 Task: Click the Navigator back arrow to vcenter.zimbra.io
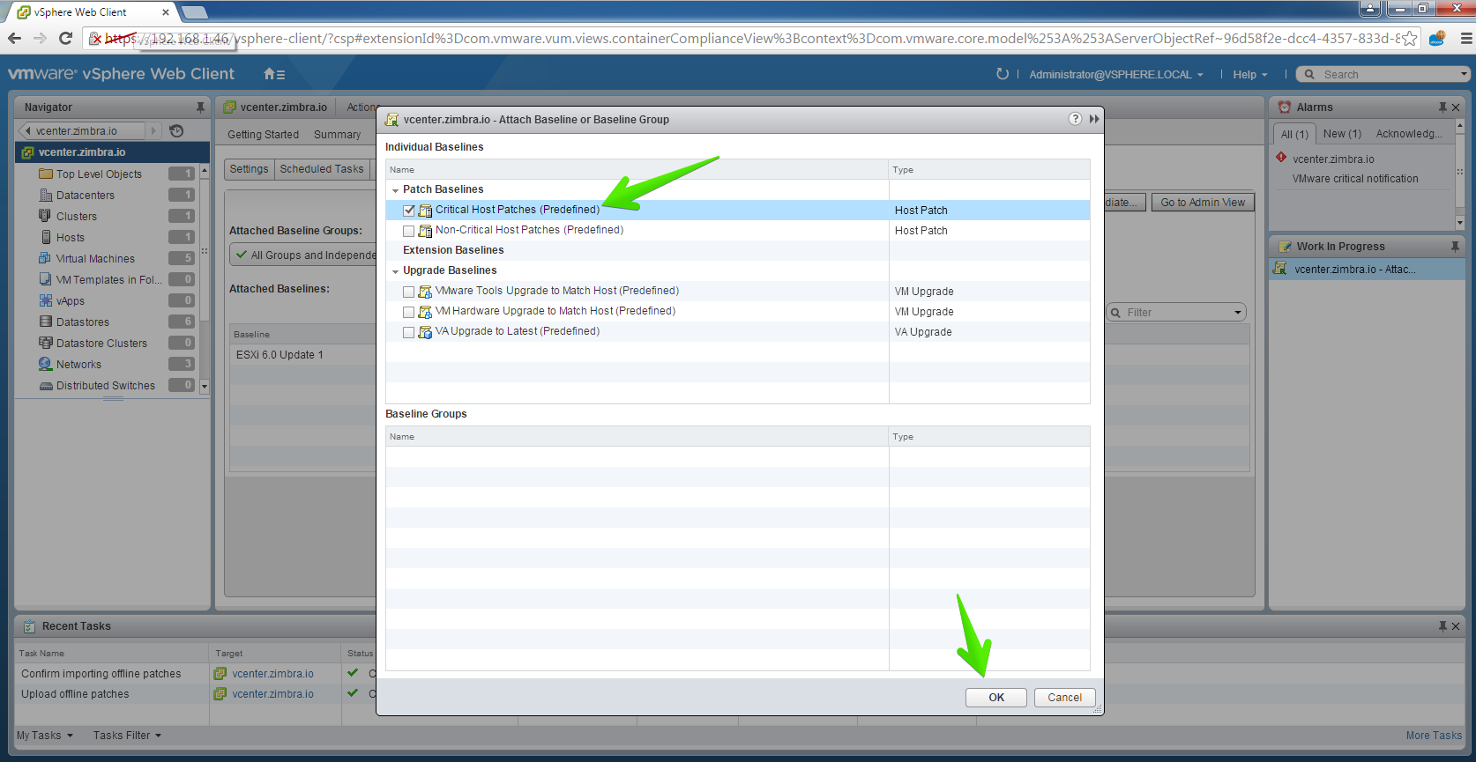[x=28, y=130]
